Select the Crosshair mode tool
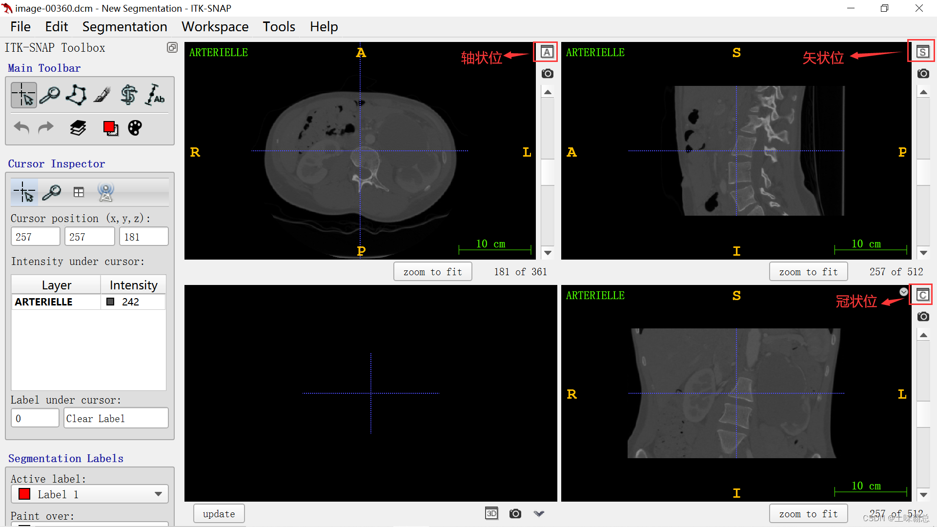The width and height of the screenshot is (937, 527). pyautogui.click(x=23, y=95)
